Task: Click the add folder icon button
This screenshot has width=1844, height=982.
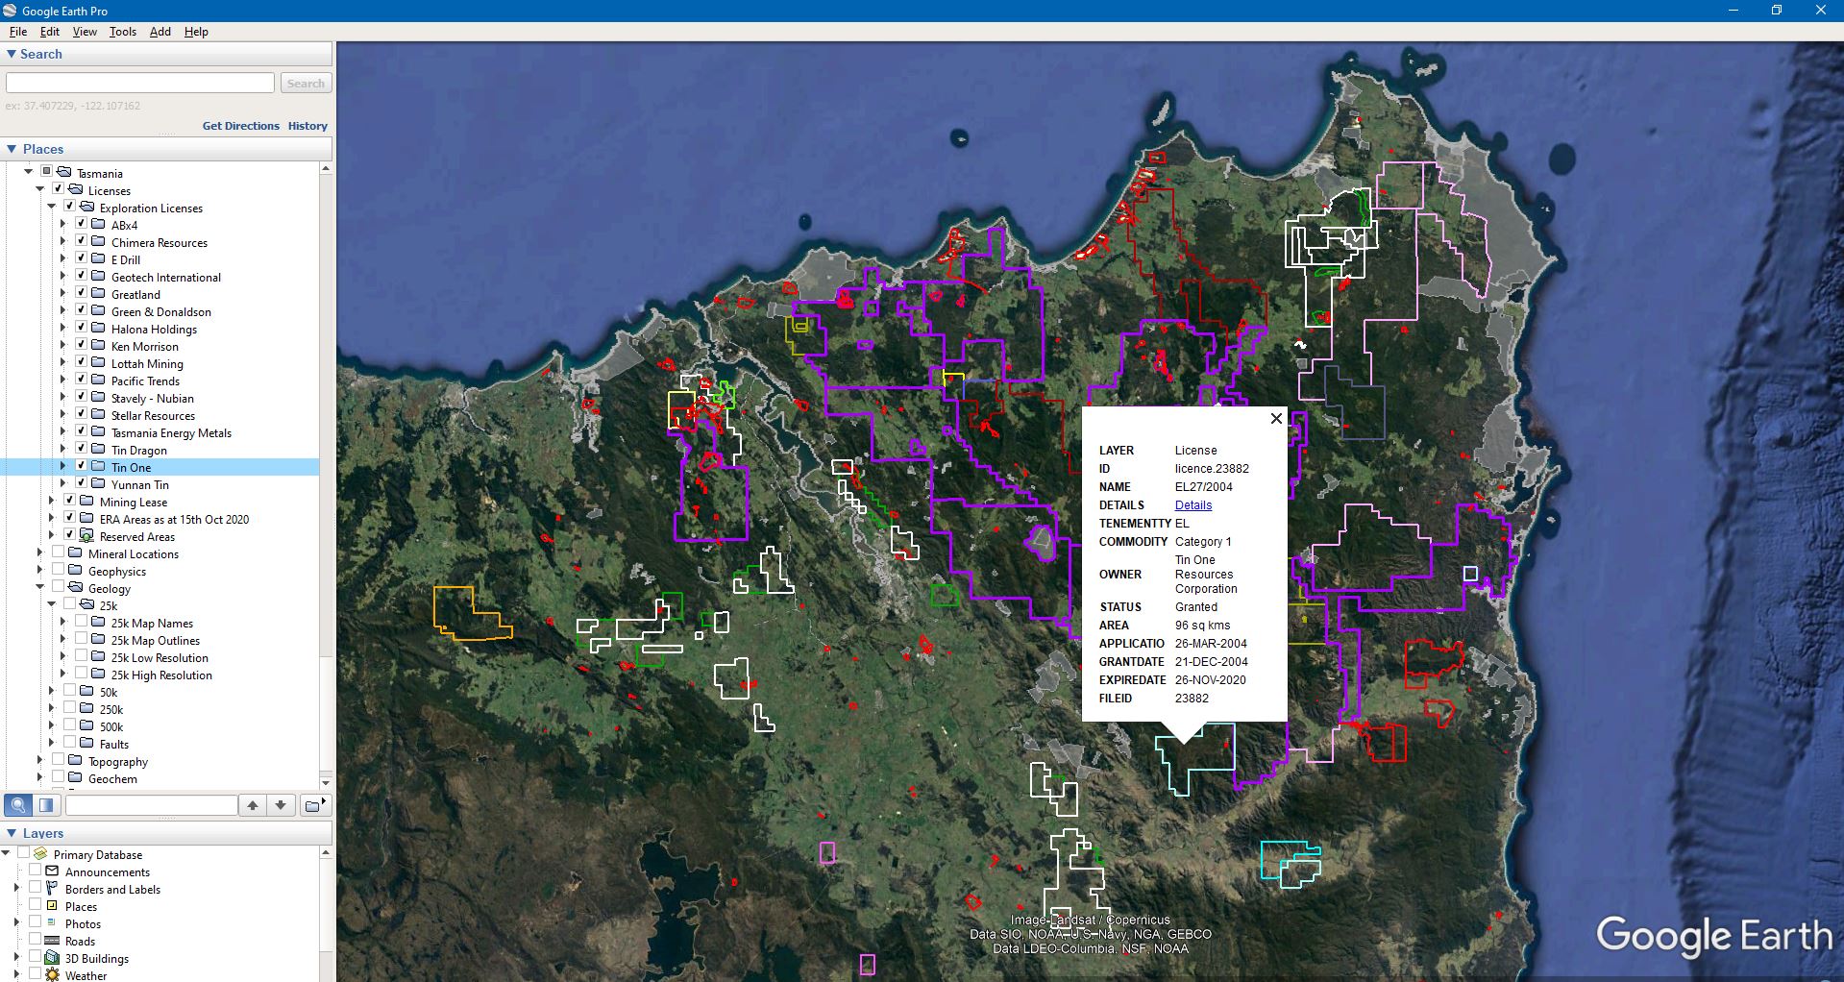Action: click(x=314, y=805)
